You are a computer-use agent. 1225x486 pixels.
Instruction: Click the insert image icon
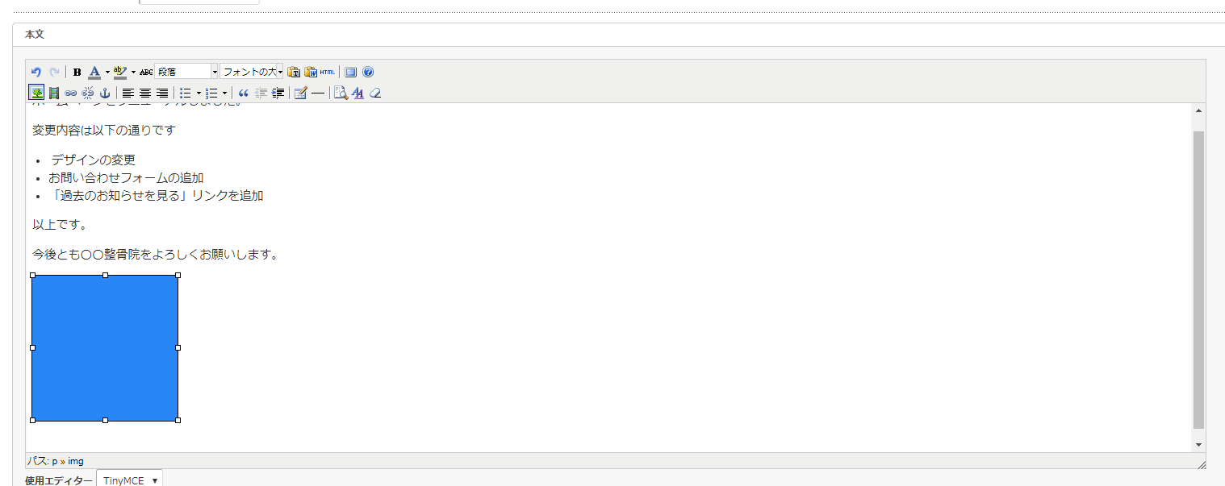36,93
